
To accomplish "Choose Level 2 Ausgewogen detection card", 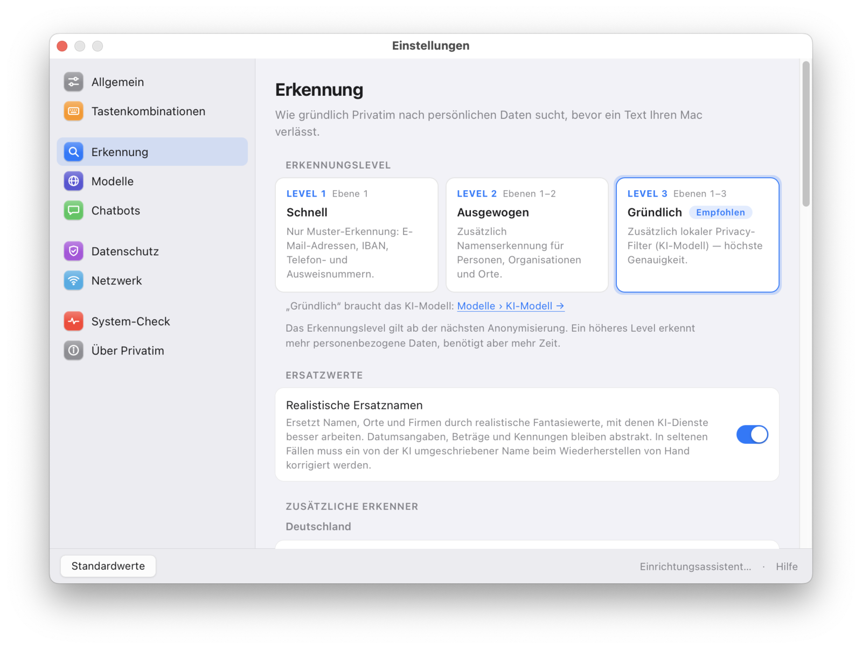I will click(527, 235).
